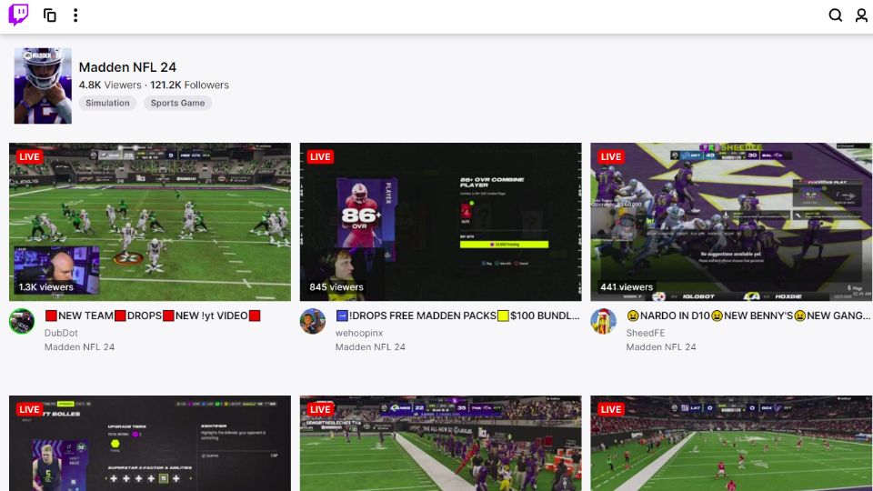
Task: Click the copy/browse icon in header
Action: [50, 15]
